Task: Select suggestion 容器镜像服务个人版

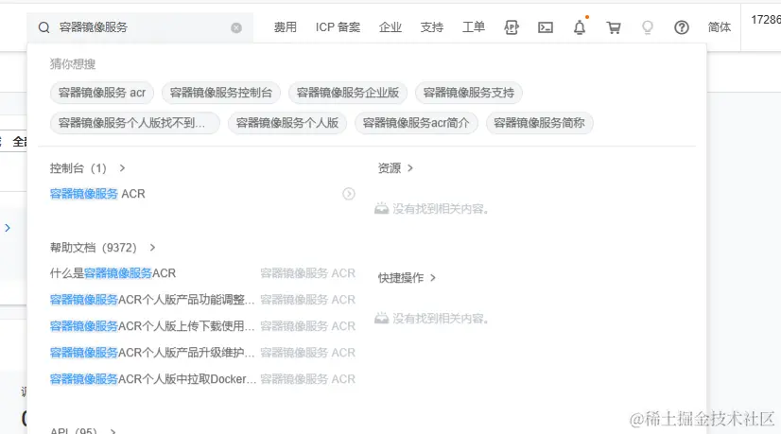Action: (x=287, y=123)
